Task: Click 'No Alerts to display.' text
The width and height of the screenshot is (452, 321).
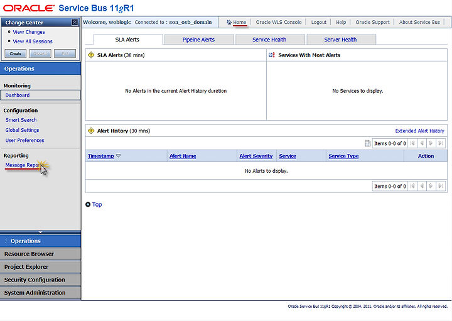Action: click(266, 171)
